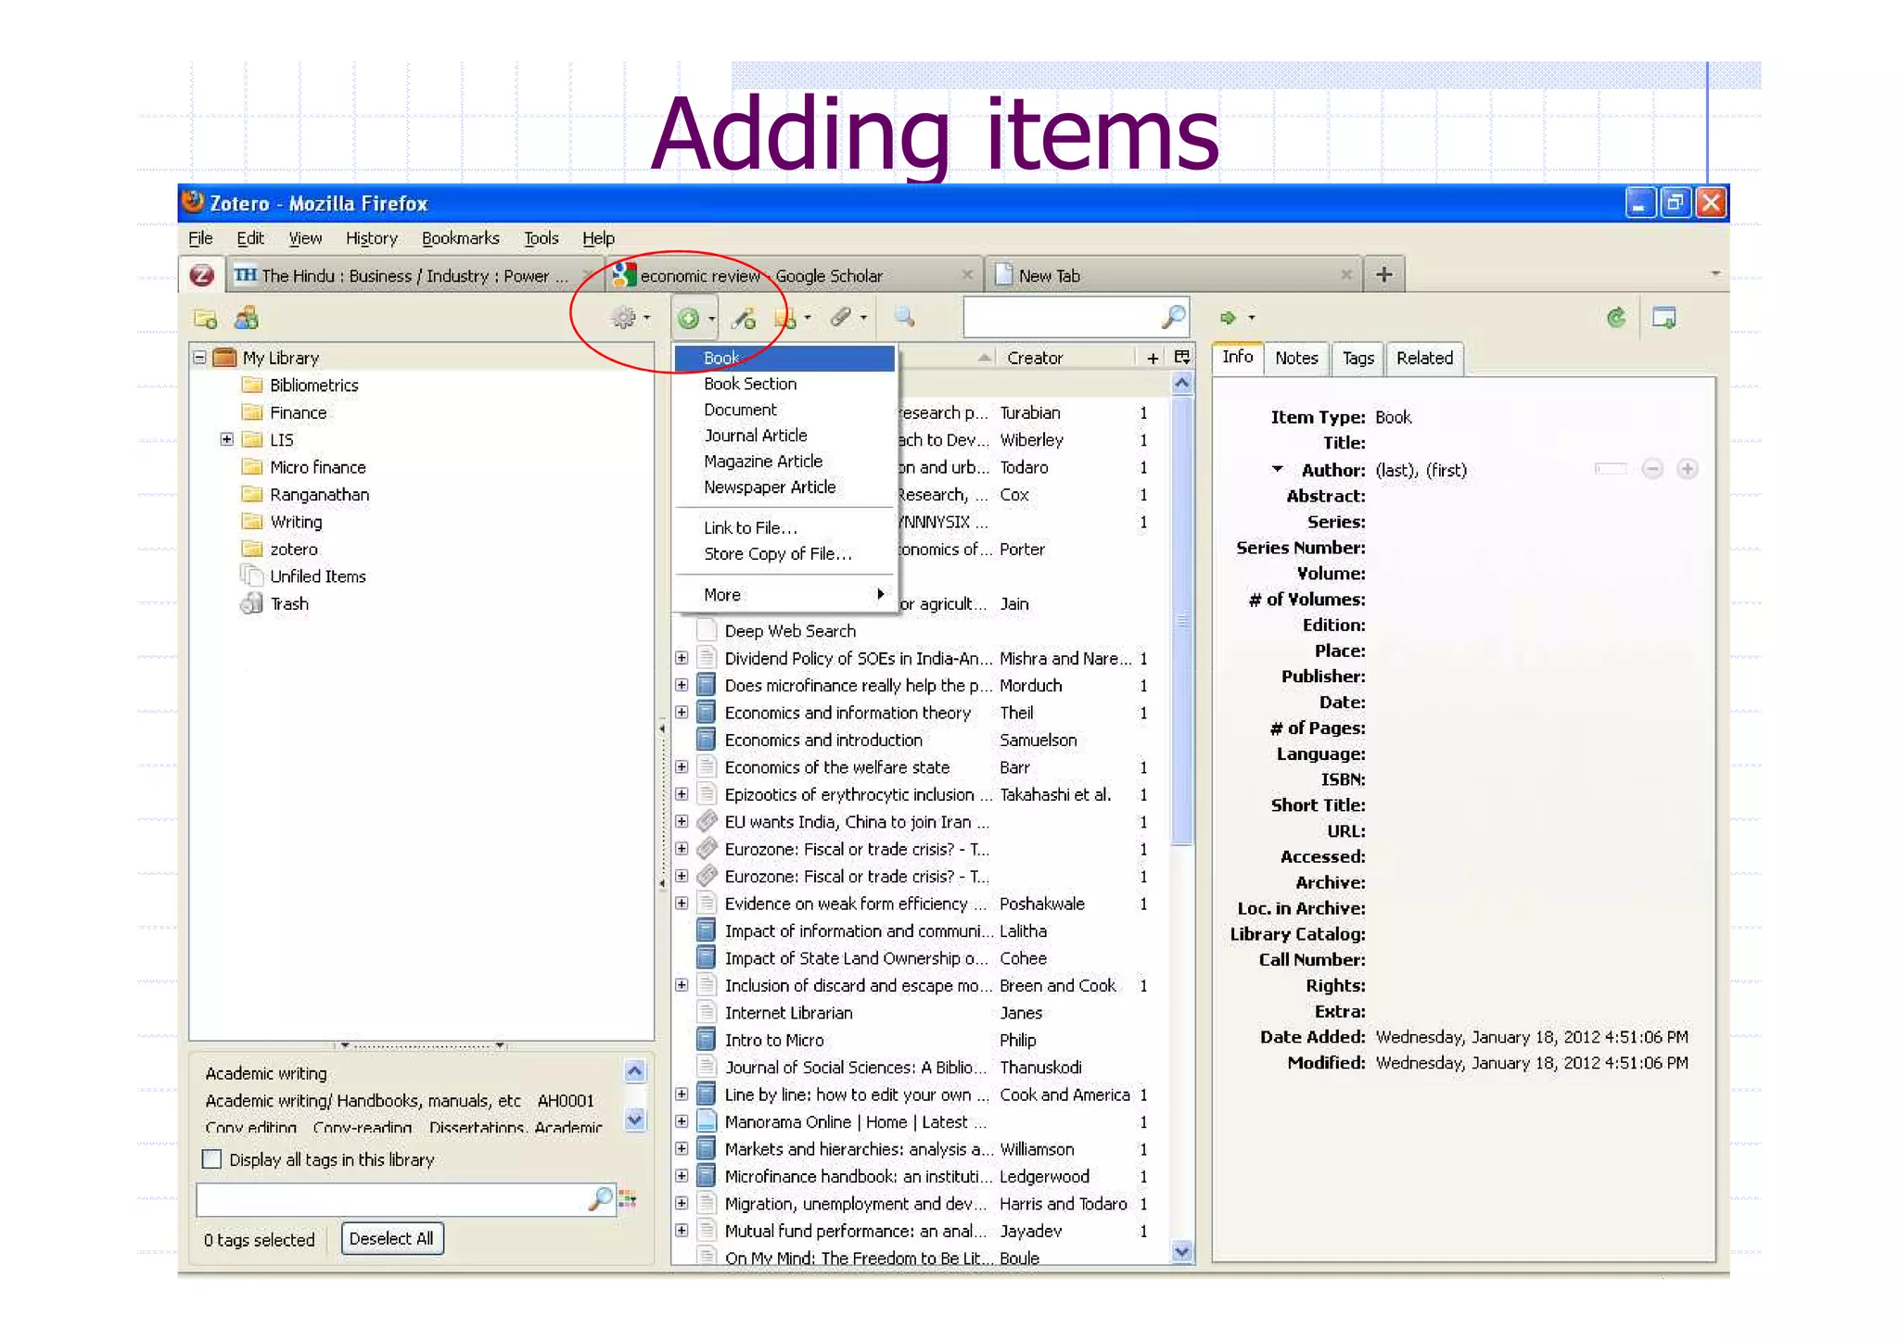Screen dimensions: 1899x1341
Task: Open a new Firefox tab with plus
Action: pyautogui.click(x=1383, y=274)
